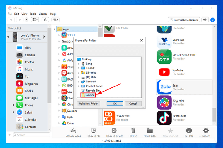Click the Copy to Device icon

[x=115, y=131]
